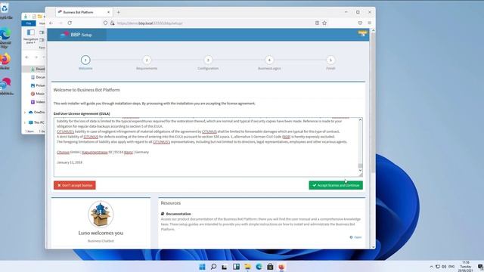The height and width of the screenshot is (272, 484).
Task: Toggle reader view icon in the address bar
Action: click(317, 23)
